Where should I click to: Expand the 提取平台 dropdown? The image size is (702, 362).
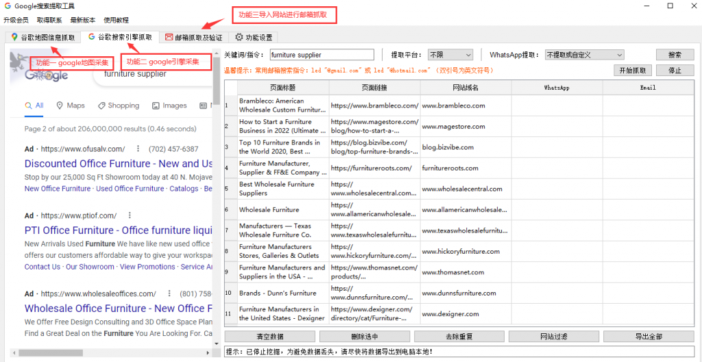450,55
